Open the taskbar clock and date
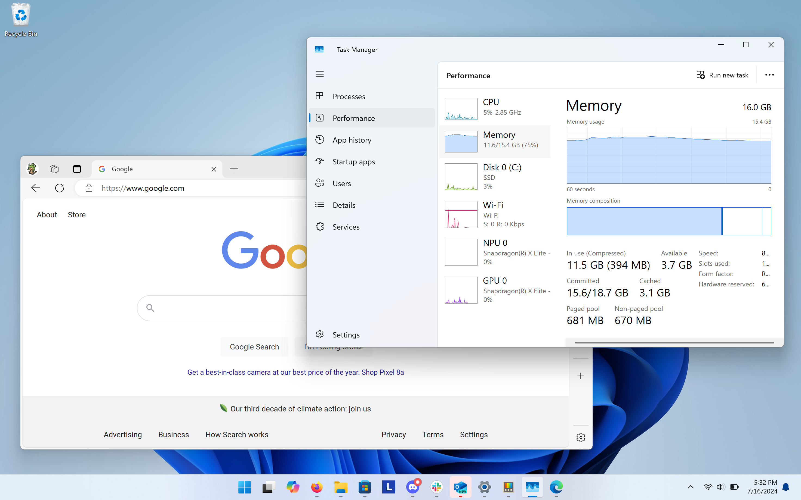Viewport: 801px width, 500px height. tap(762, 487)
